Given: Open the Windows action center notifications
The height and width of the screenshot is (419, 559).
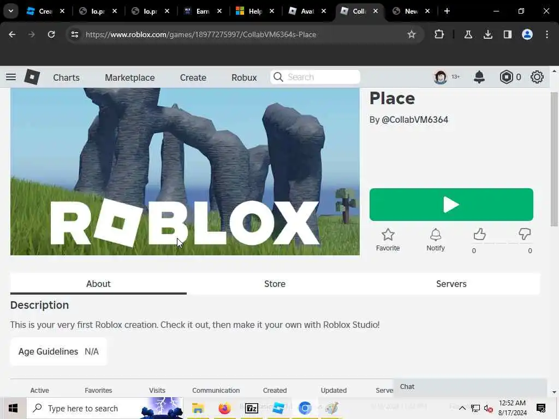Looking at the screenshot, I should point(541,408).
